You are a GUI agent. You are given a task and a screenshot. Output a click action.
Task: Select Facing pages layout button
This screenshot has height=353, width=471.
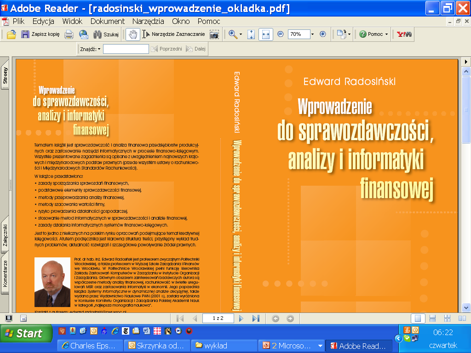462,319
